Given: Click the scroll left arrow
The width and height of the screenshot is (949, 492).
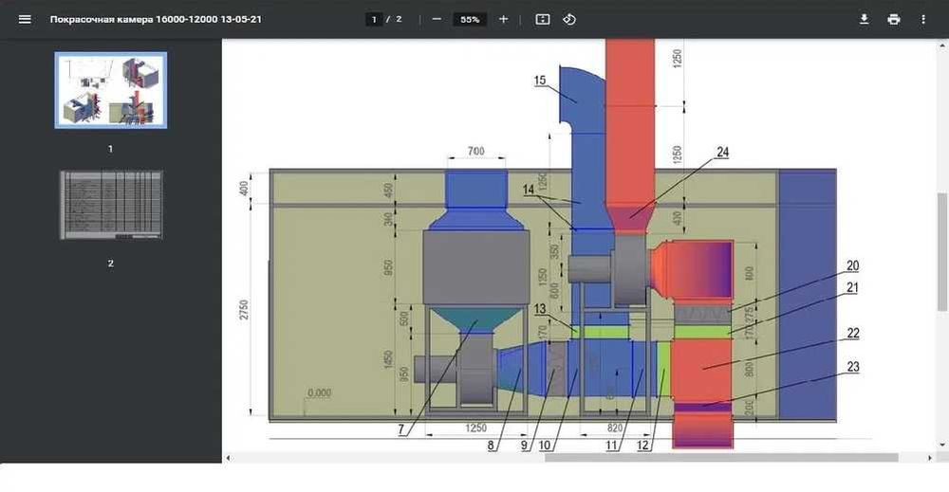Looking at the screenshot, I should coord(228,458).
